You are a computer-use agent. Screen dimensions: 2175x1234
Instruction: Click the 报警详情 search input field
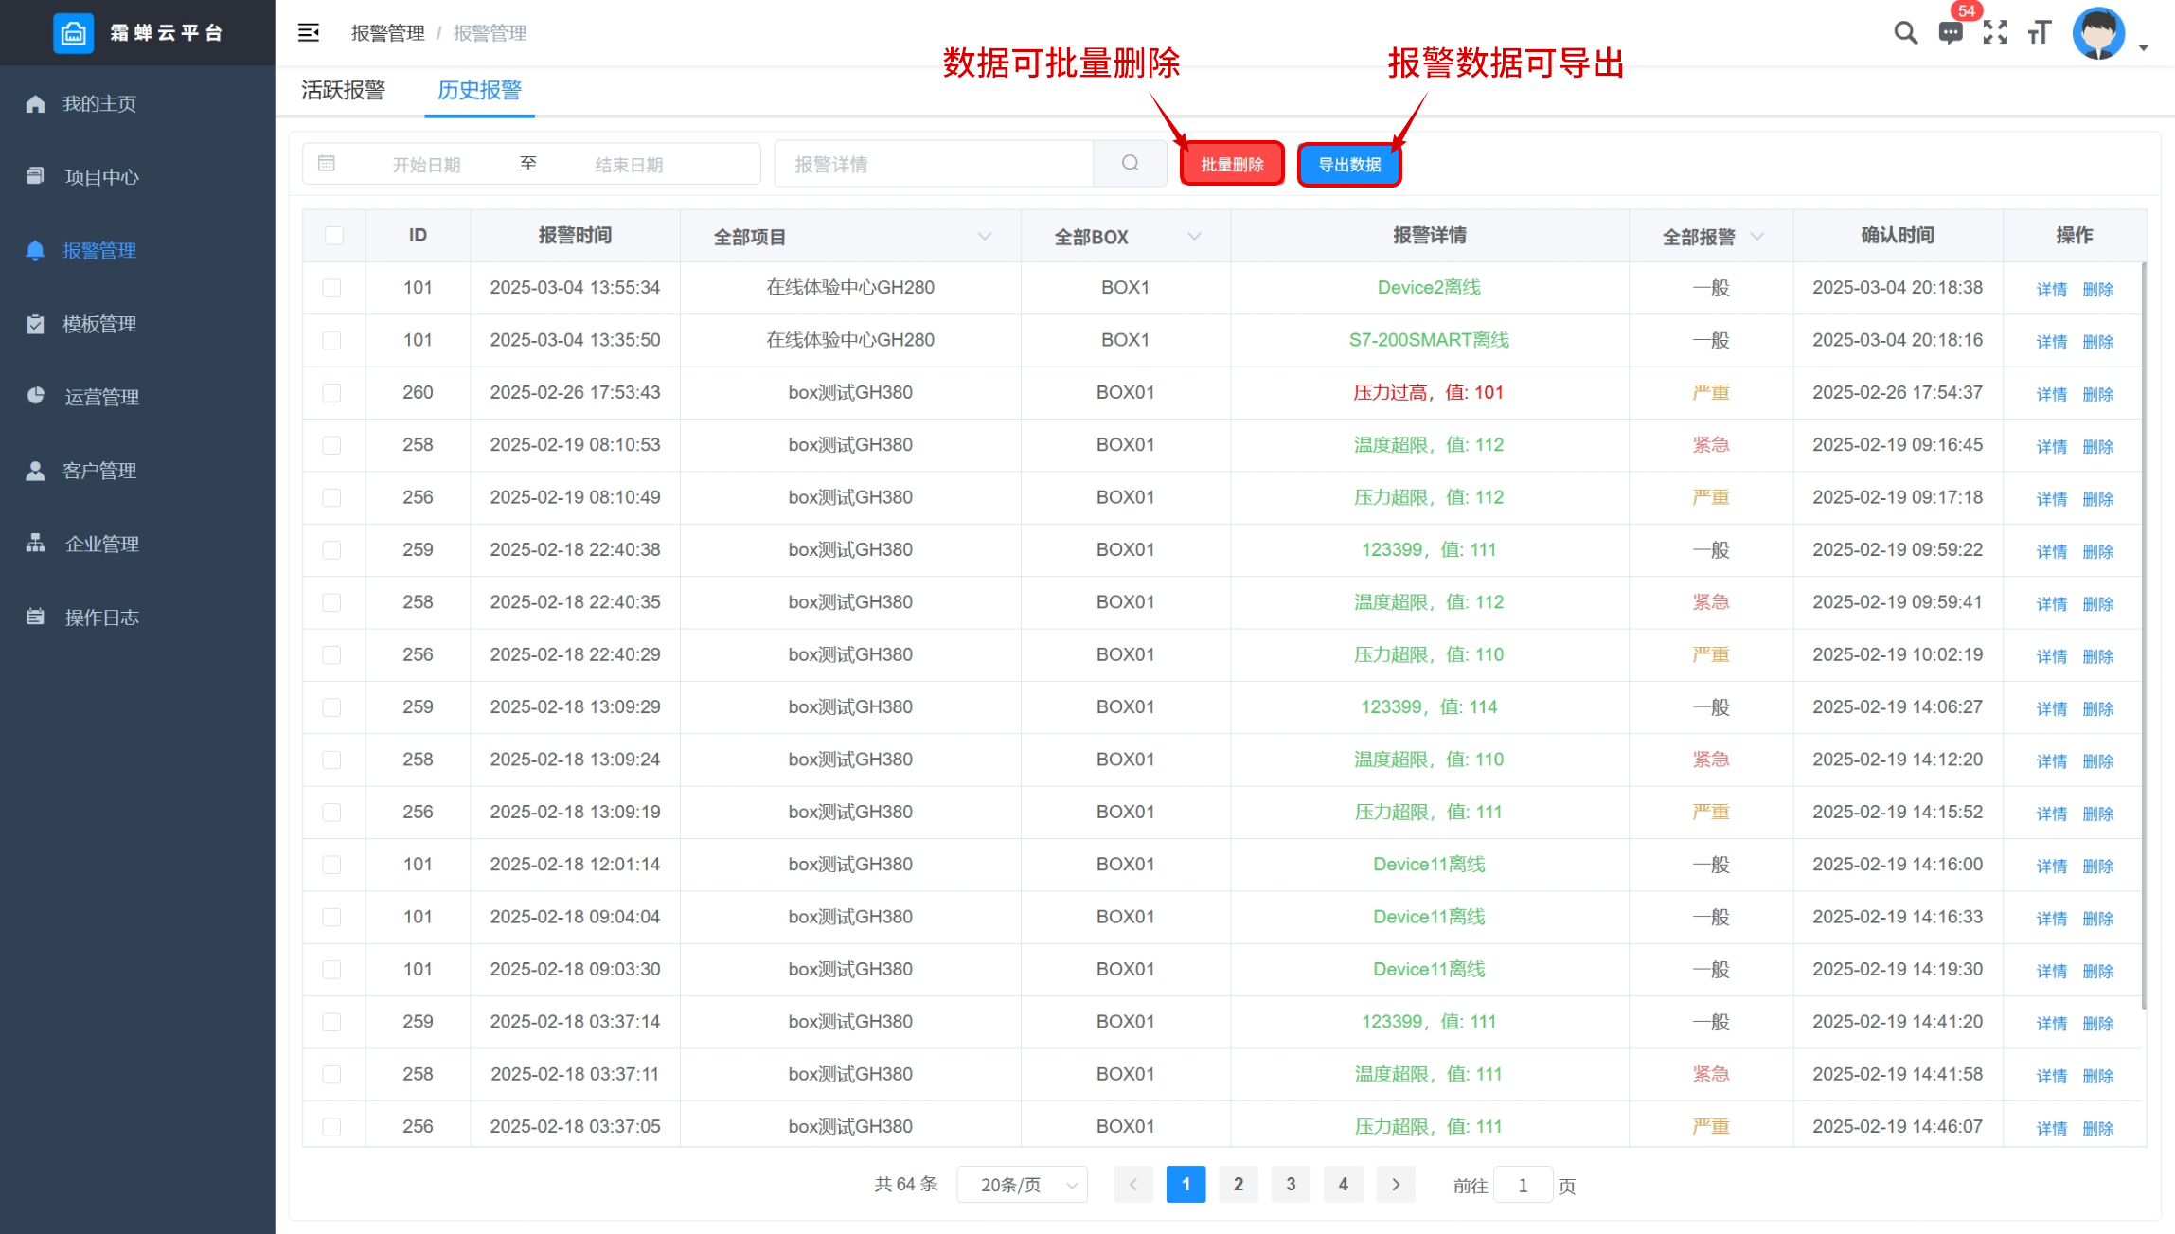tap(934, 165)
